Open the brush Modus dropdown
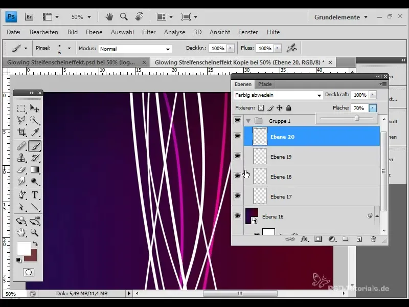409x307 pixels. [x=135, y=49]
